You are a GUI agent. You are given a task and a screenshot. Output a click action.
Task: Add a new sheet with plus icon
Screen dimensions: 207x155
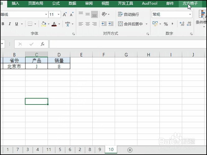[130, 150]
